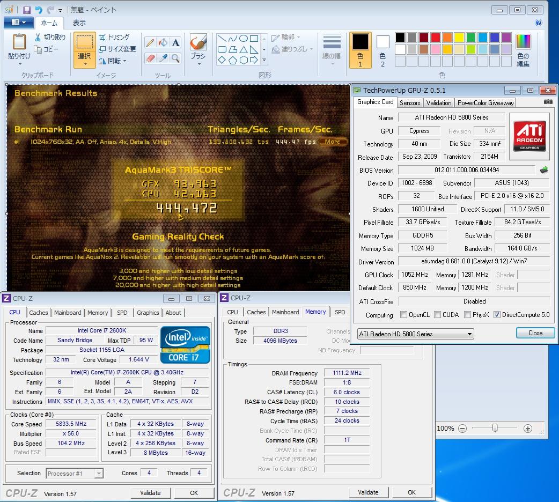Click the Close button in GPU-Z
The width and height of the screenshot is (559, 502).
click(x=535, y=333)
